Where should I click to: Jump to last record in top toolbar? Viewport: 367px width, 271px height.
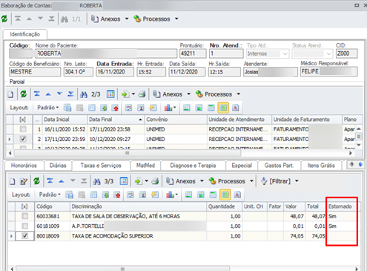click(51, 19)
